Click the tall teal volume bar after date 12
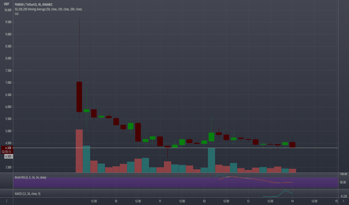349x205 pixels. (x=212, y=160)
